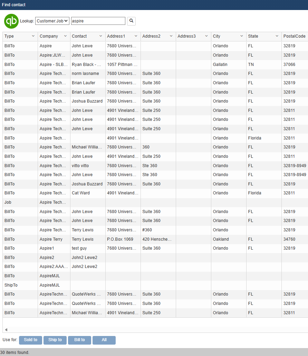Expand the State column dropdown arrow

(277, 36)
